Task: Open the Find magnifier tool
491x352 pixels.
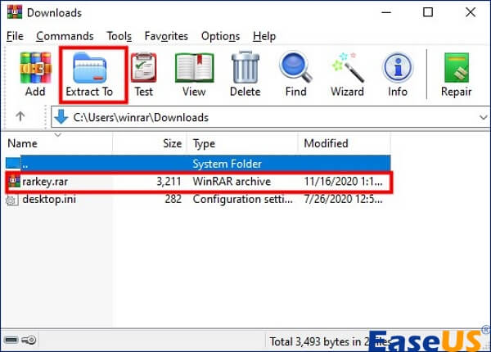Action: [295, 74]
